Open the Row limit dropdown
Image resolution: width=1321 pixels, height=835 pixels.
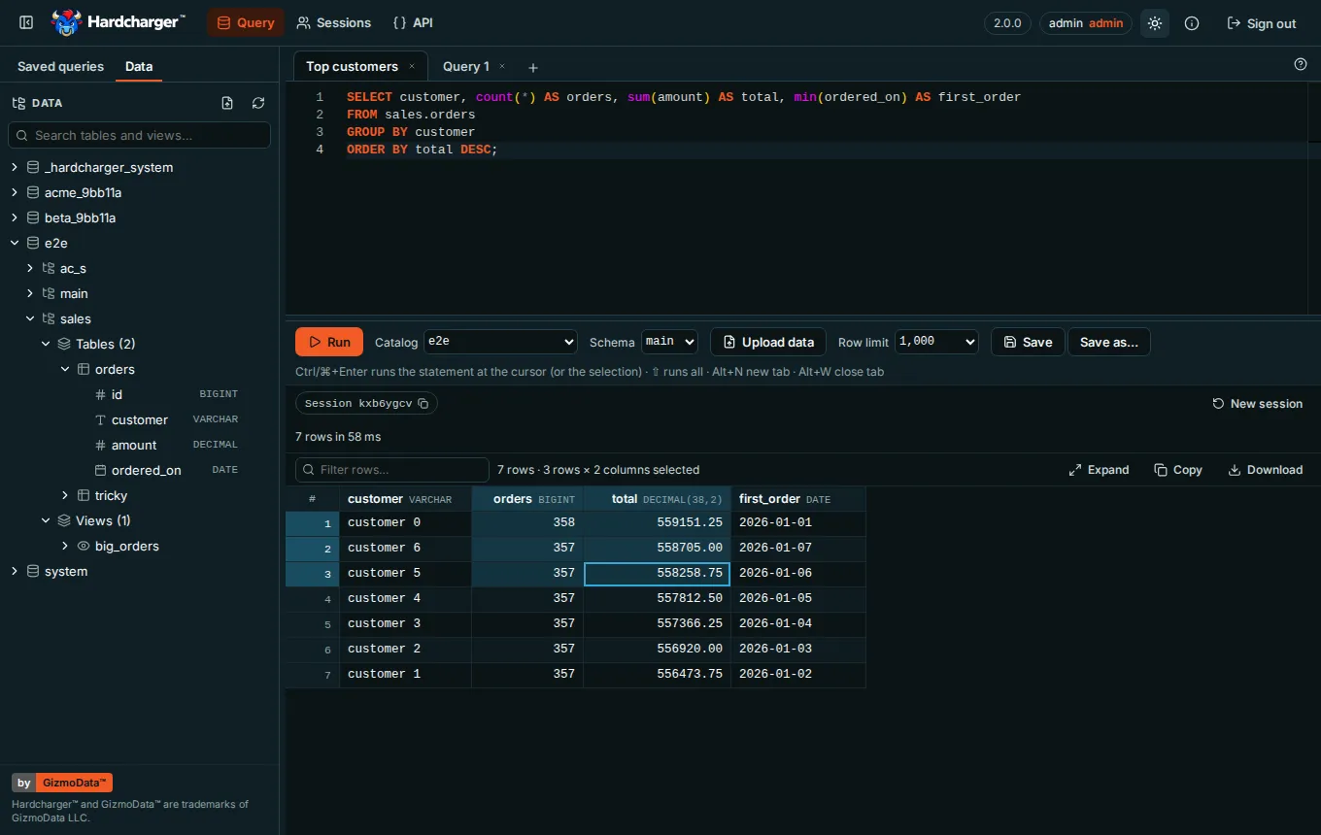(936, 342)
